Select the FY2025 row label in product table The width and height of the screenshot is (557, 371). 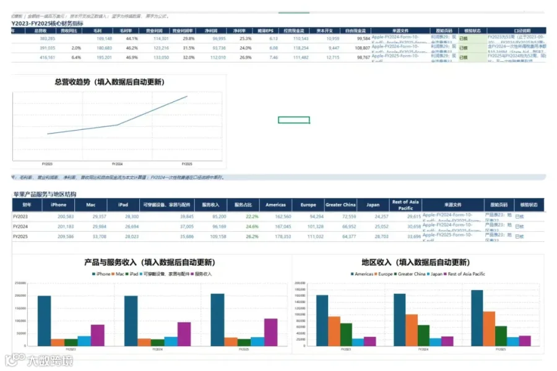click(x=20, y=236)
